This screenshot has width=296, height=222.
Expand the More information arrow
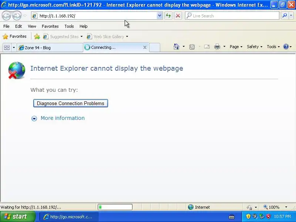[34, 118]
